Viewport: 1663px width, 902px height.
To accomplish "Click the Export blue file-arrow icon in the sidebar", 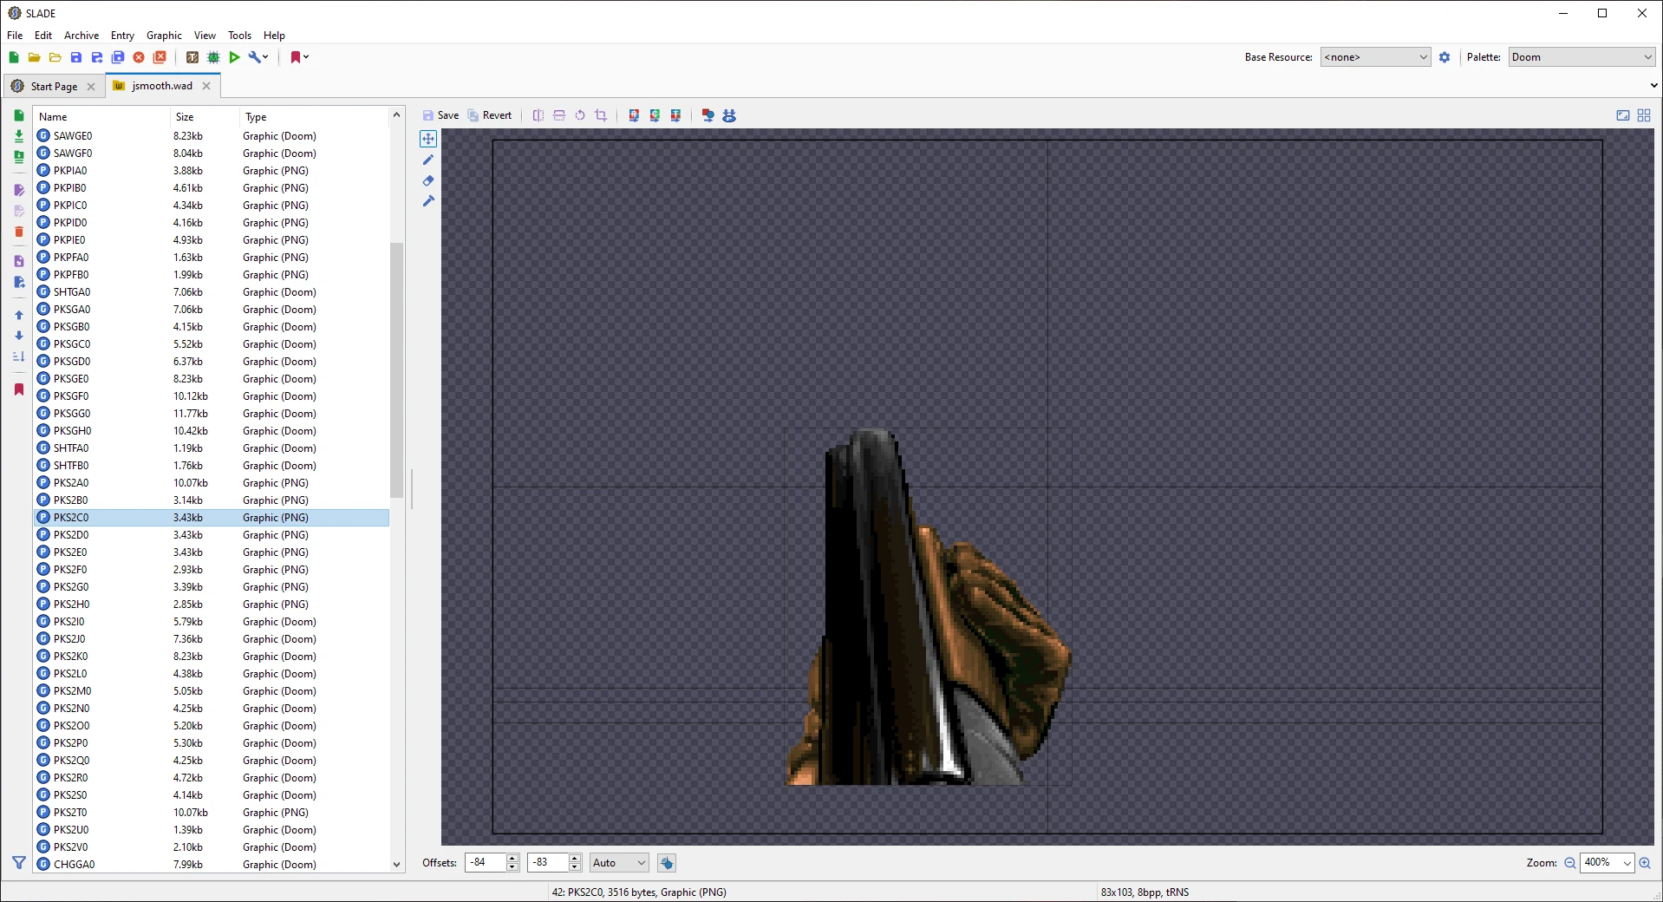I will pyautogui.click(x=19, y=282).
